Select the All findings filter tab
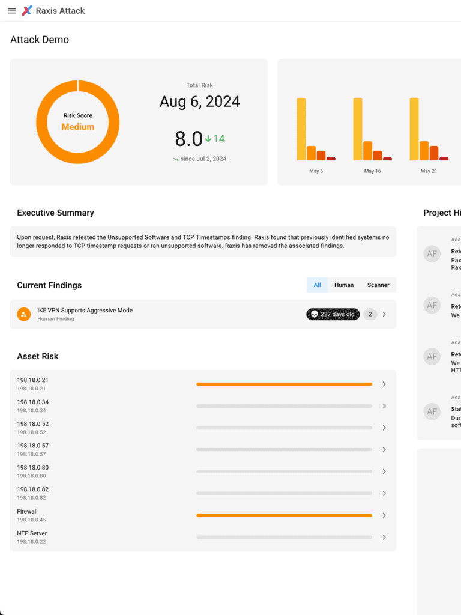Screen dimensions: 461x615 pos(317,285)
